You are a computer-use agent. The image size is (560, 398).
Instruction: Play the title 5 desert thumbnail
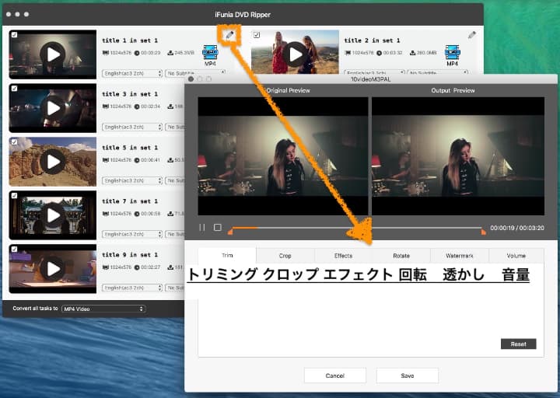(x=52, y=161)
